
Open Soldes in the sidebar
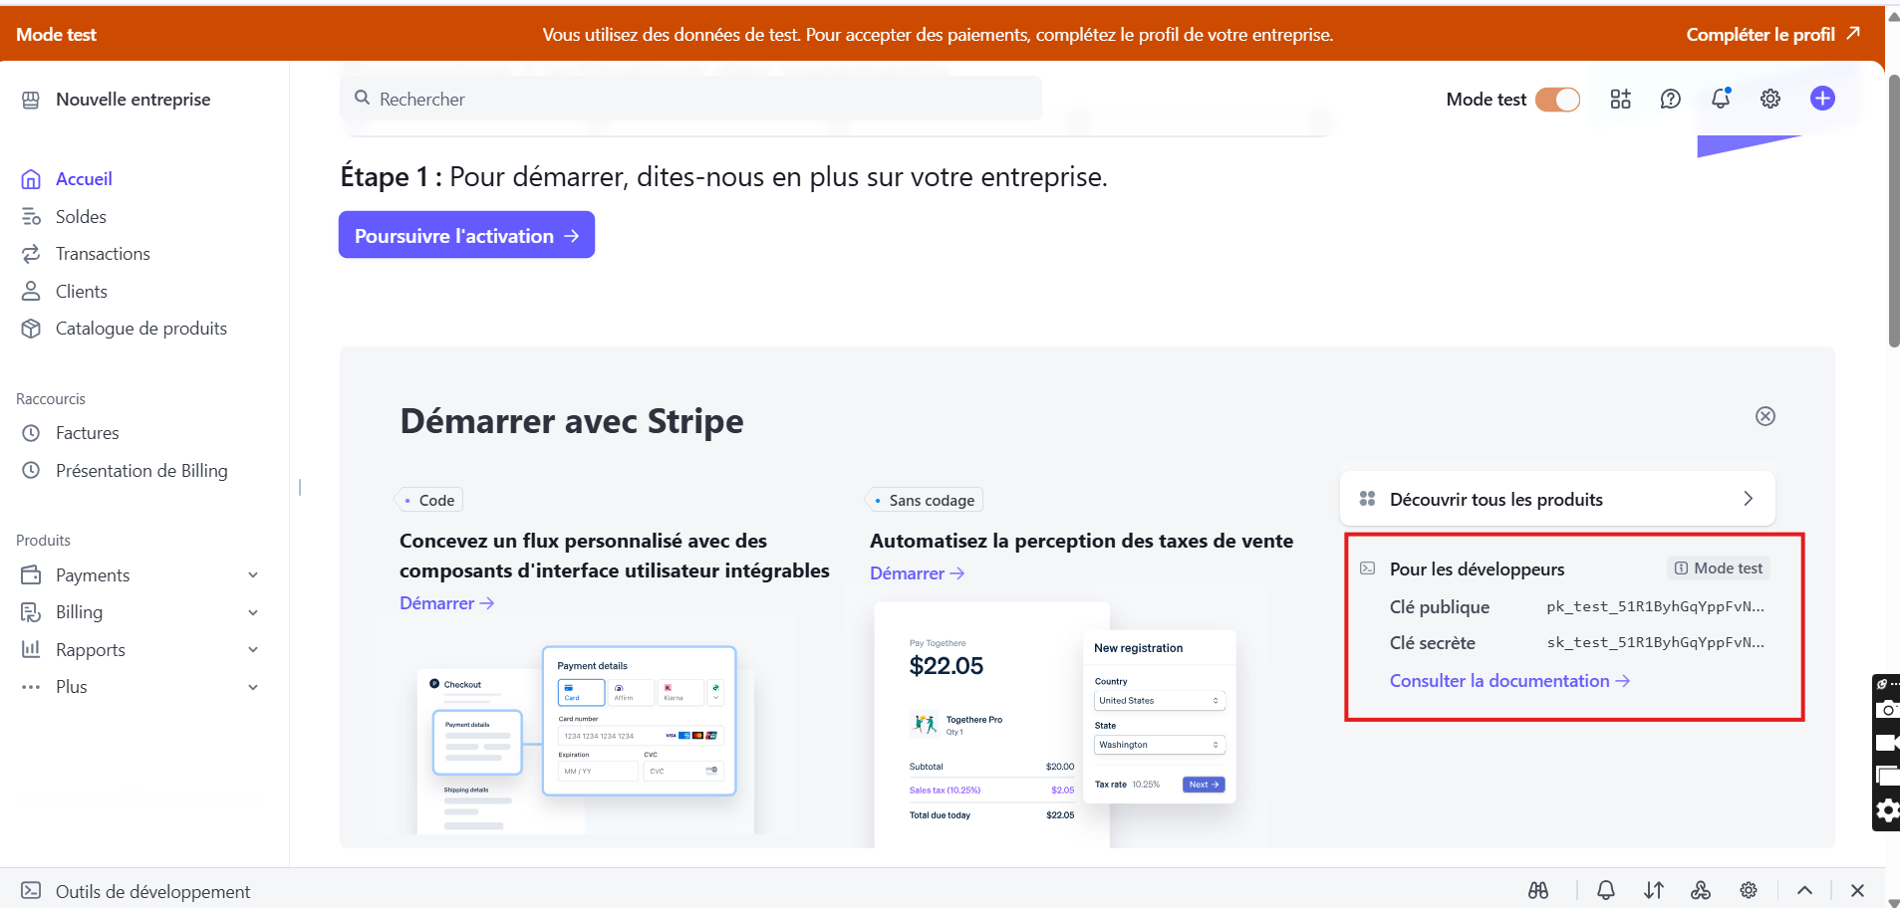click(81, 217)
